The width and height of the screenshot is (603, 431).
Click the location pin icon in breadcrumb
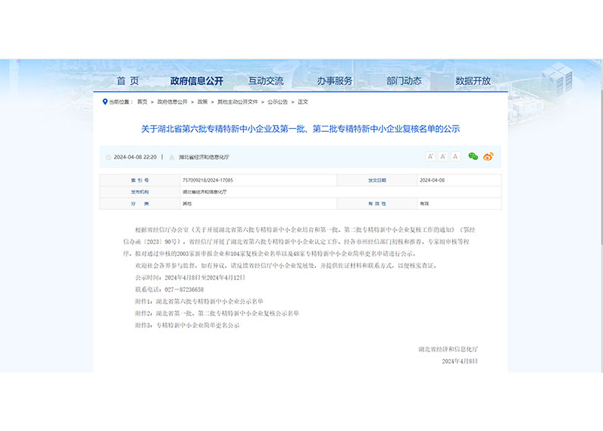pos(105,102)
